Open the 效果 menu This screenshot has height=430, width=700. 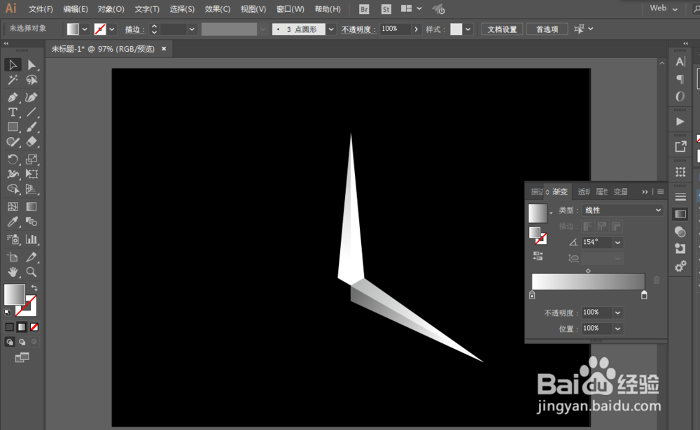pos(218,8)
